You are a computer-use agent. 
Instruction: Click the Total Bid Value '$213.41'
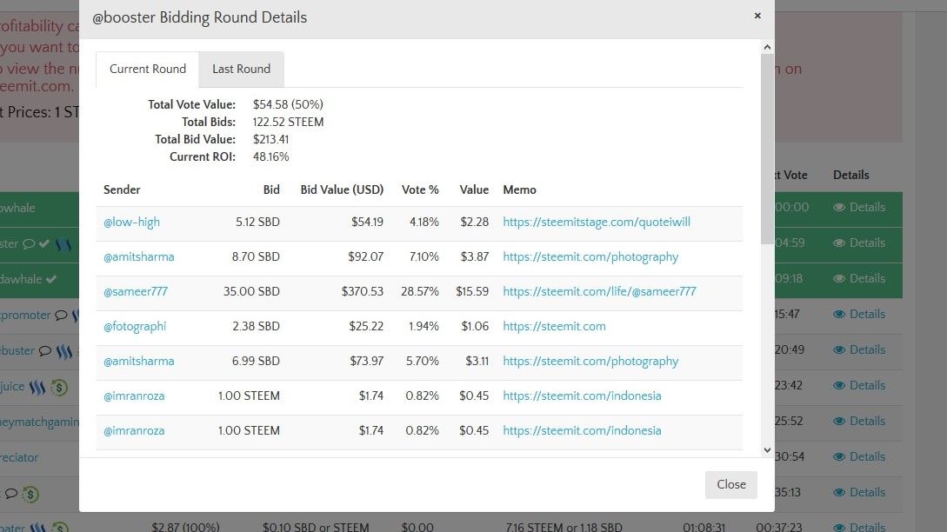270,139
